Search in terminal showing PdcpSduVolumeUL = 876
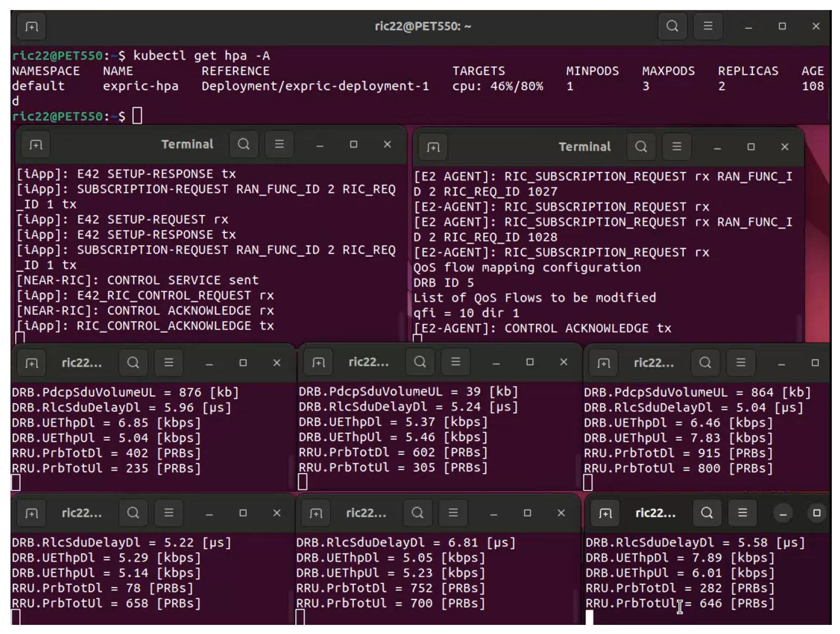840x634 pixels. [x=133, y=363]
